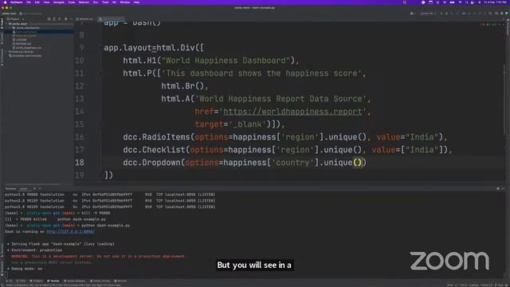Select LICENSE file in project tree
Image resolution: width=510 pixels, height=287 pixels.
tap(22, 40)
